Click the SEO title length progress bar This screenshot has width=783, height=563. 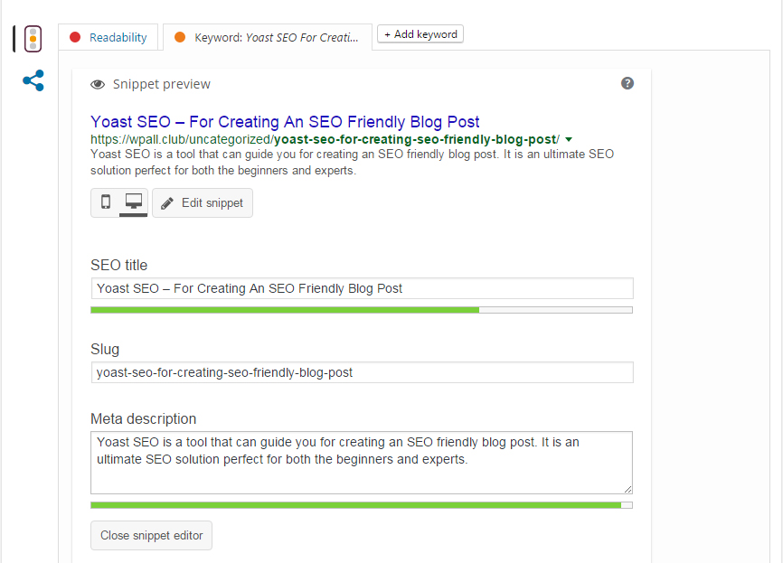(362, 310)
